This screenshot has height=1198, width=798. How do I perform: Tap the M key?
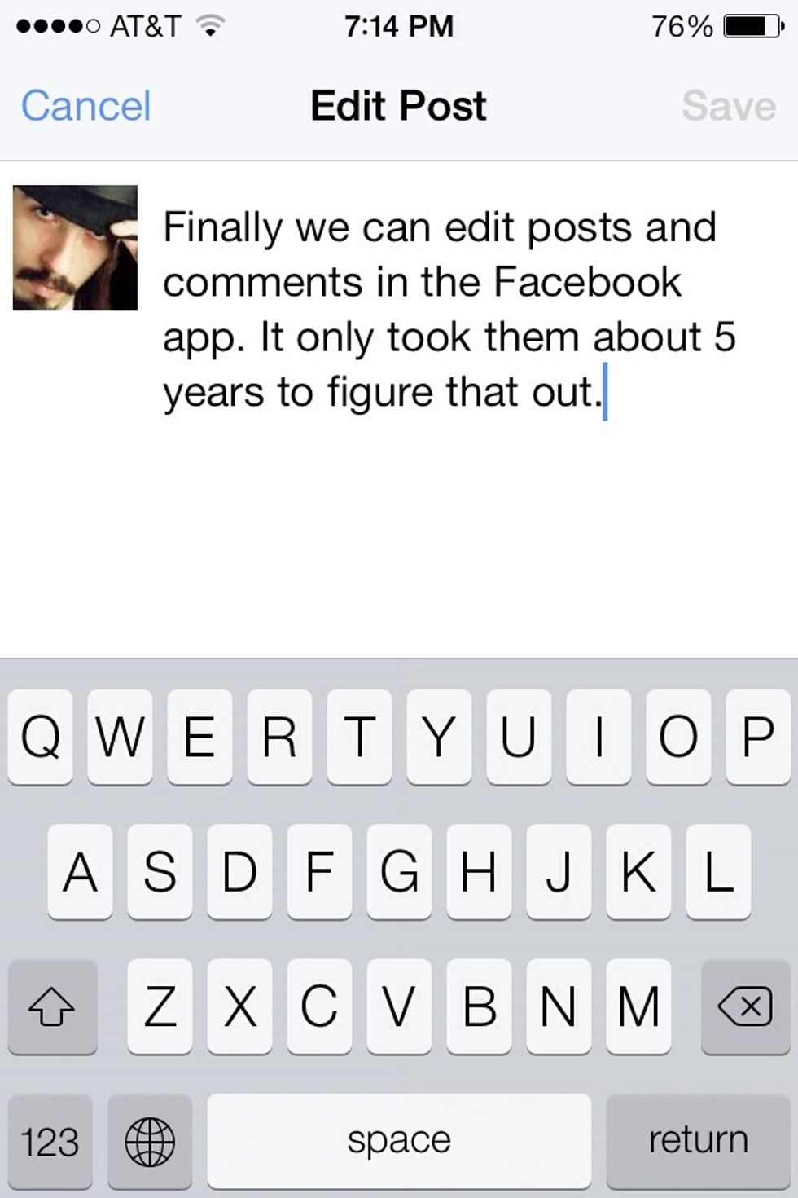(x=638, y=1006)
